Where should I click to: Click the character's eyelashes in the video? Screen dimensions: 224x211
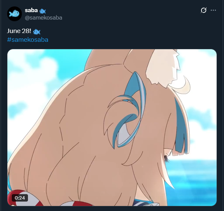pos(166,159)
